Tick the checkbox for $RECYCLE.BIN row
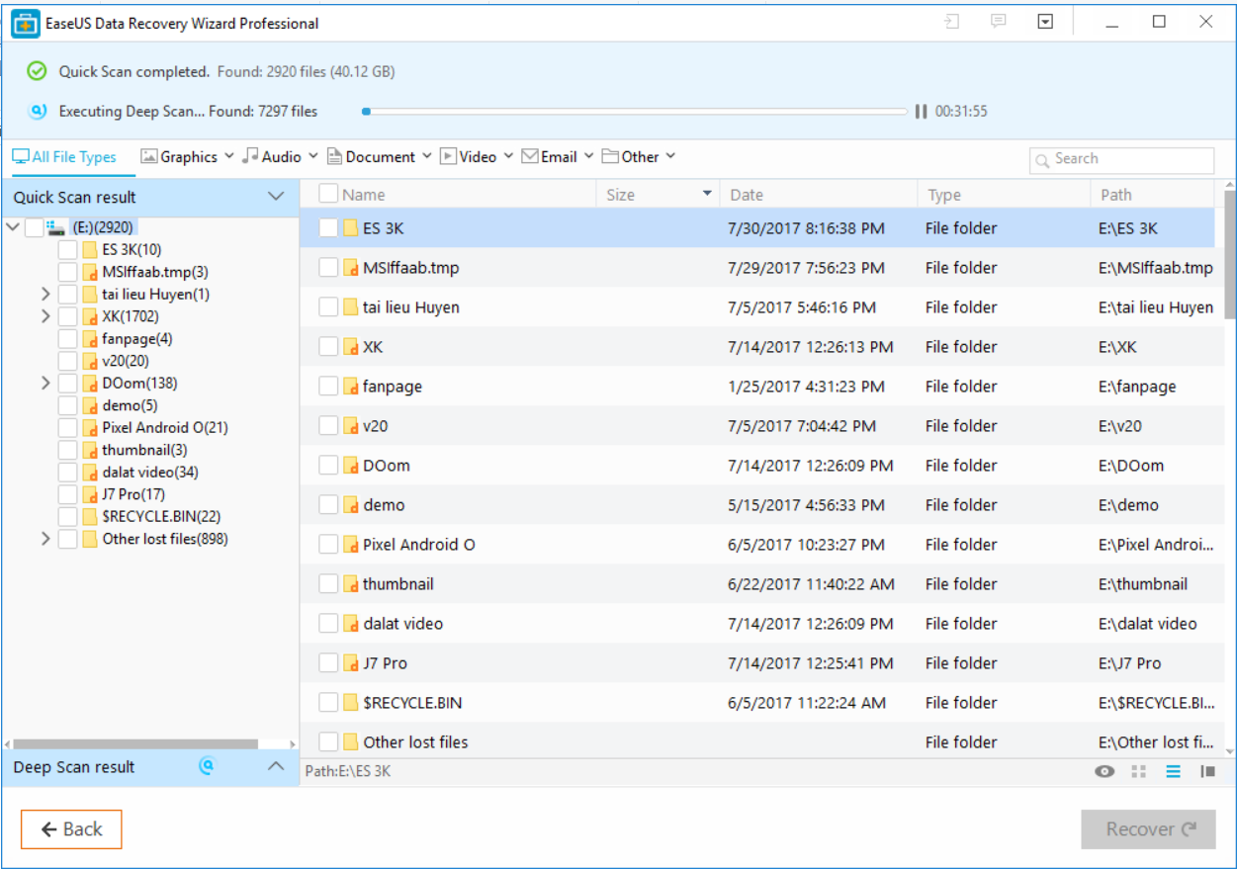The image size is (1237, 869). [328, 703]
